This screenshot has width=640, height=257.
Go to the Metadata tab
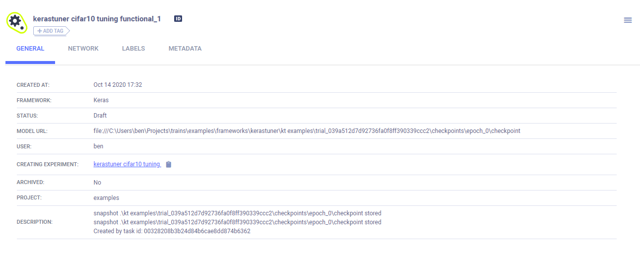(185, 49)
